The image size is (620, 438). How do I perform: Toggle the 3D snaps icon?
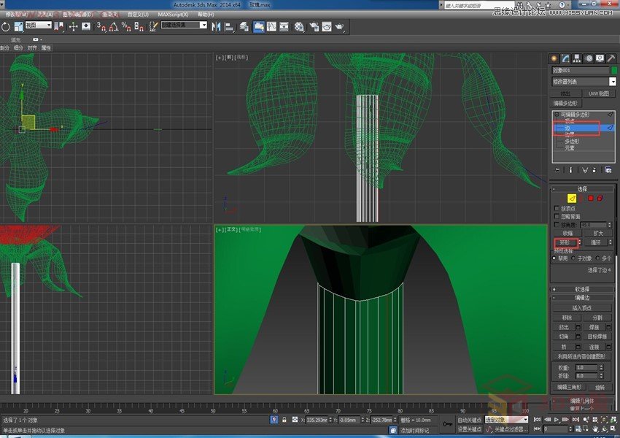point(101,26)
